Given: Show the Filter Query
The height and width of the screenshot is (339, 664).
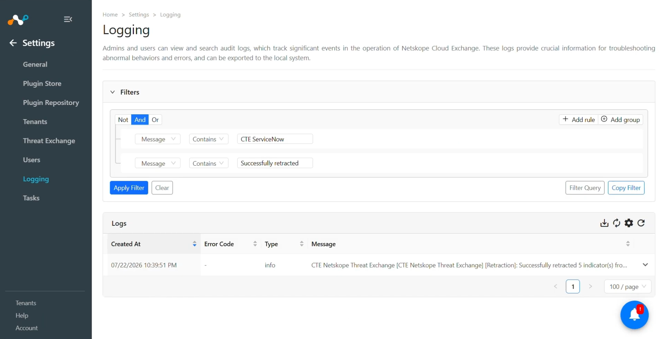Looking at the screenshot, I should [585, 188].
